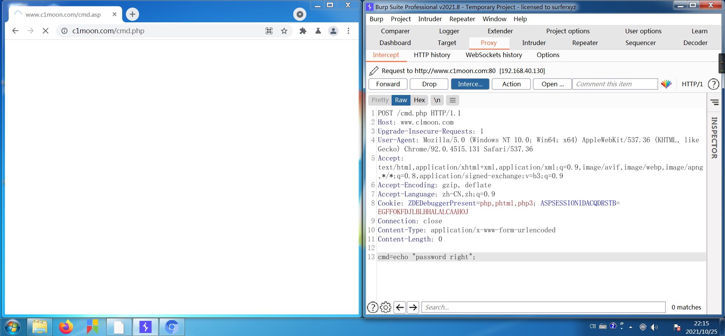Open the Chrome three-dot menu
Viewport: 725px width, 336px height.
point(349,31)
